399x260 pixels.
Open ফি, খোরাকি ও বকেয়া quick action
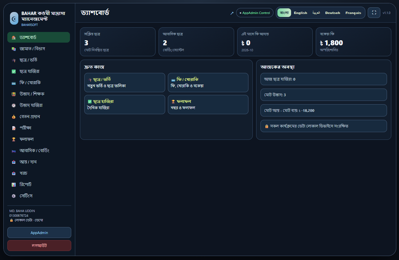(x=208, y=83)
